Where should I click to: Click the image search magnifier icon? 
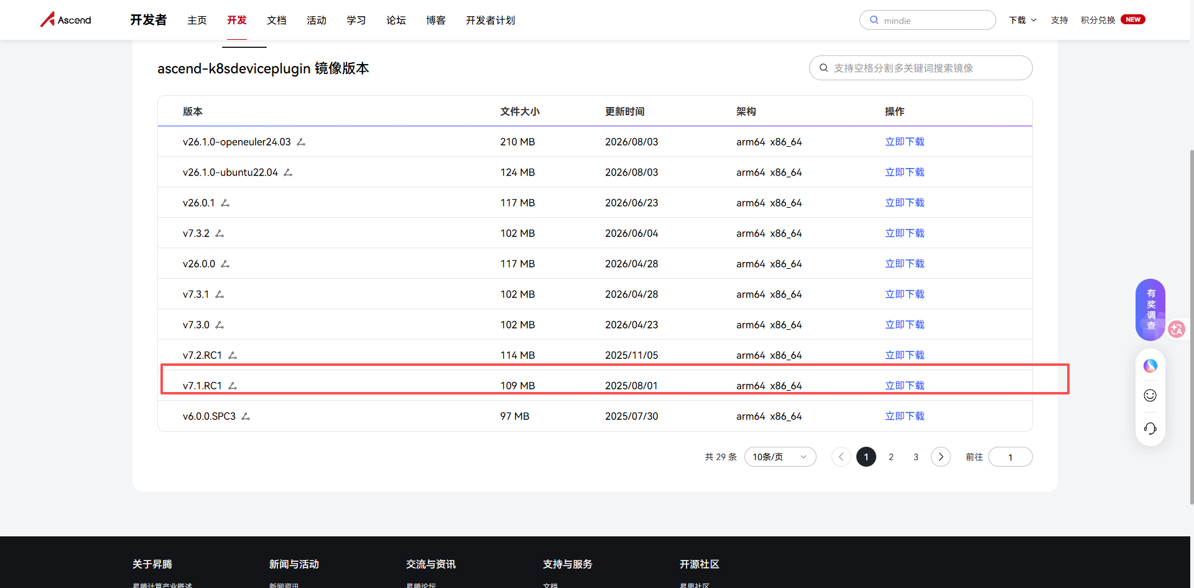(823, 68)
